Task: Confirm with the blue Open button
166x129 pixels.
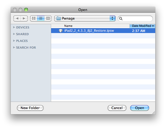Action: pyautogui.click(x=140, y=108)
